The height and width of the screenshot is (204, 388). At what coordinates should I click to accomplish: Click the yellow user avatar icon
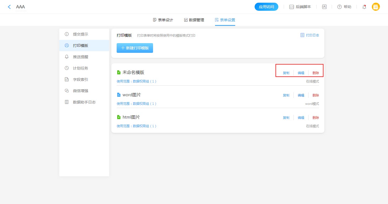376,7
